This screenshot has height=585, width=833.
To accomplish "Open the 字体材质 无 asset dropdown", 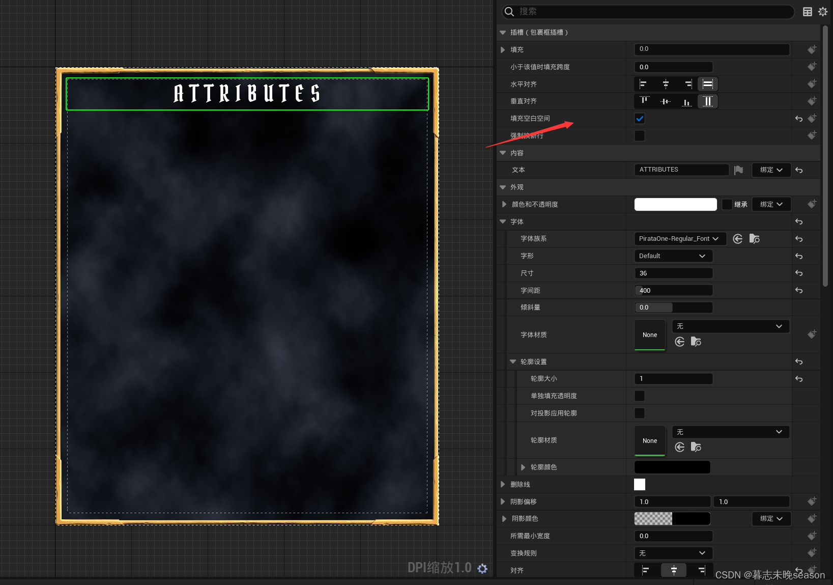I will (x=731, y=326).
